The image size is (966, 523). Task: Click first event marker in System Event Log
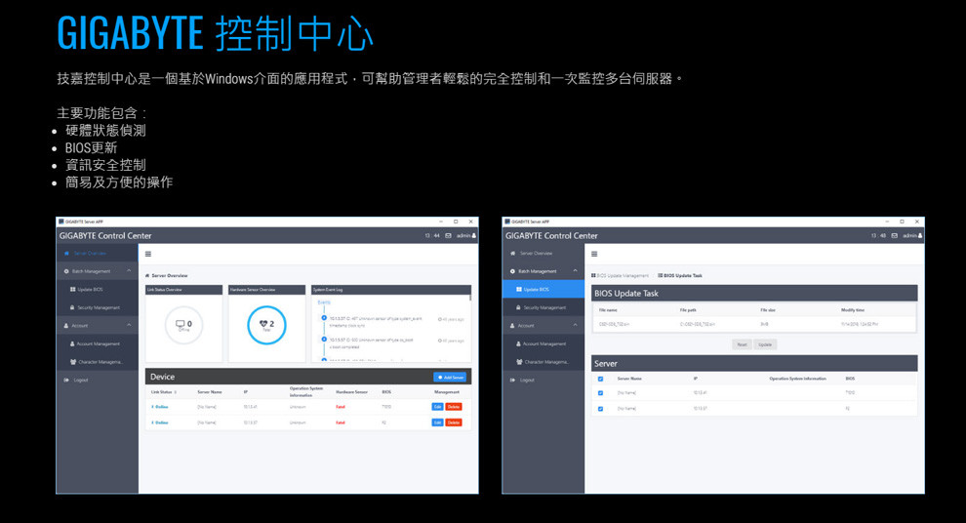pyautogui.click(x=324, y=318)
